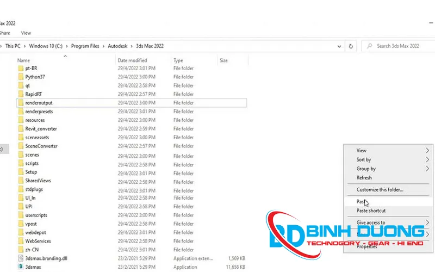The width and height of the screenshot is (435, 272).
Task: Click the SharedViews folder icon
Action: 21,181
